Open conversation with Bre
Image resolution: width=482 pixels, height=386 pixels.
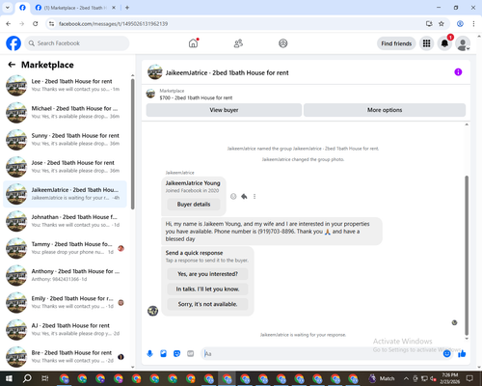click(x=65, y=356)
